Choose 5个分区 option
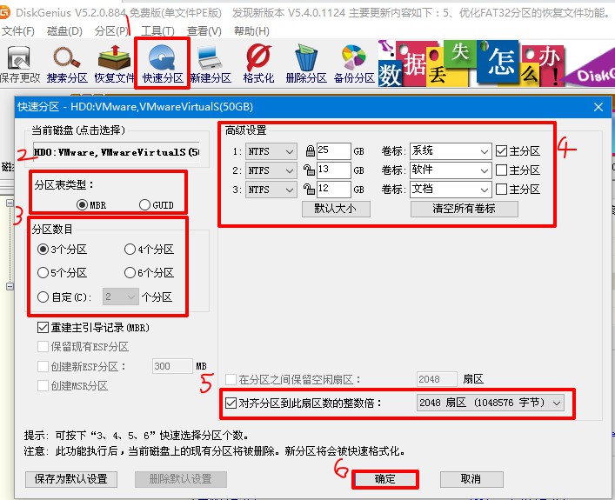Screen dimensions: 615x500 (62, 273)
